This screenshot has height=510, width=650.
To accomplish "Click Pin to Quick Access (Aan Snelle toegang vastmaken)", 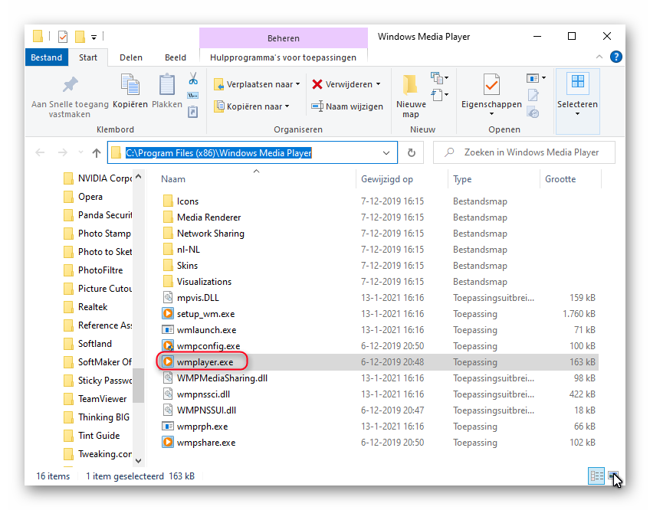I will 70,96.
